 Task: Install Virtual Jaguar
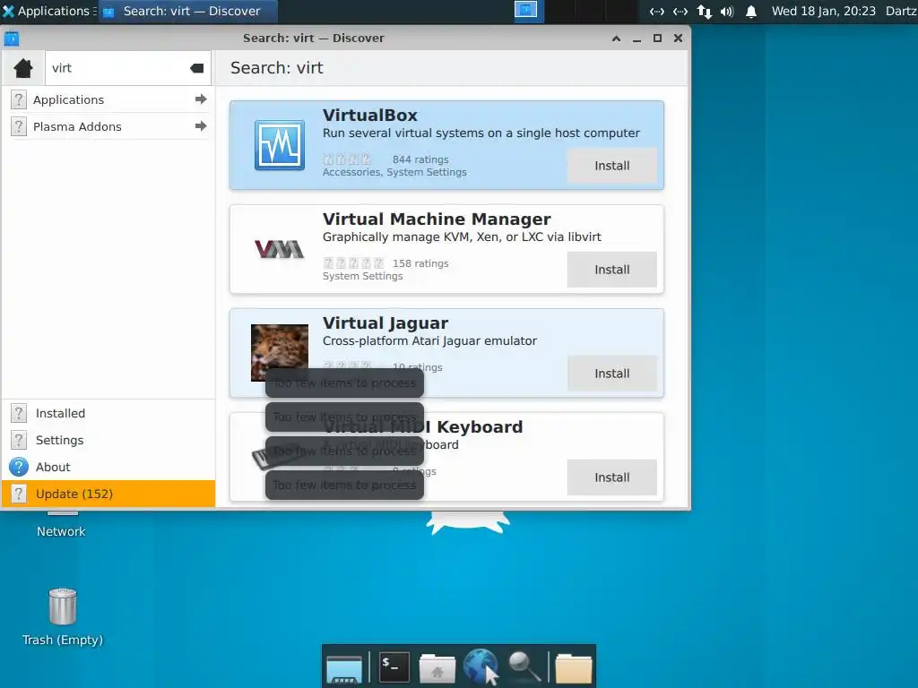tap(611, 374)
